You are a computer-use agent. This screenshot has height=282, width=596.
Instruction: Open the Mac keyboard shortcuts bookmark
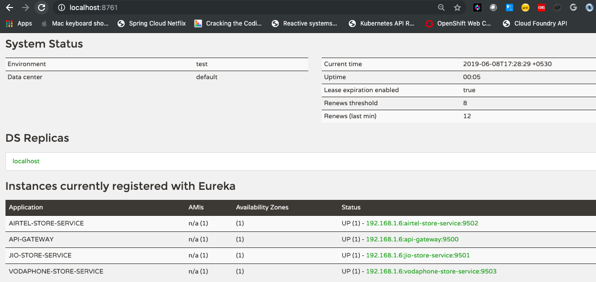(x=75, y=23)
